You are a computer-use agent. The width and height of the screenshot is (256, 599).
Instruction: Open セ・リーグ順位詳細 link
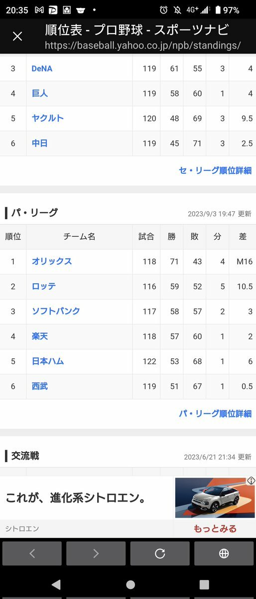pos(215,170)
